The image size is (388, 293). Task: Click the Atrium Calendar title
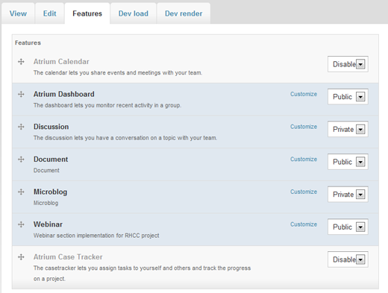tap(61, 62)
